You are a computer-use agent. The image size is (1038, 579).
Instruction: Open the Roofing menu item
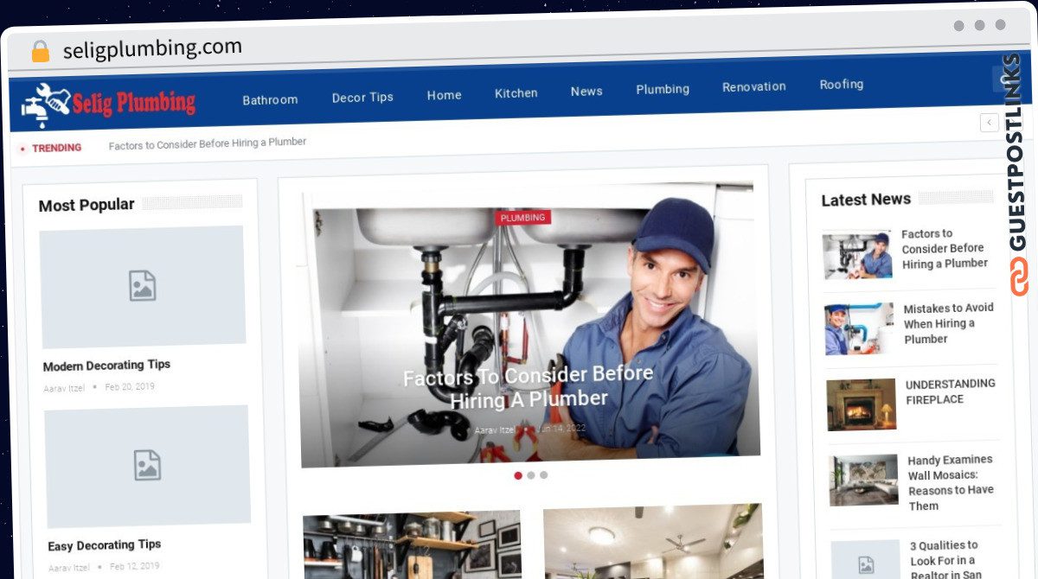click(842, 84)
